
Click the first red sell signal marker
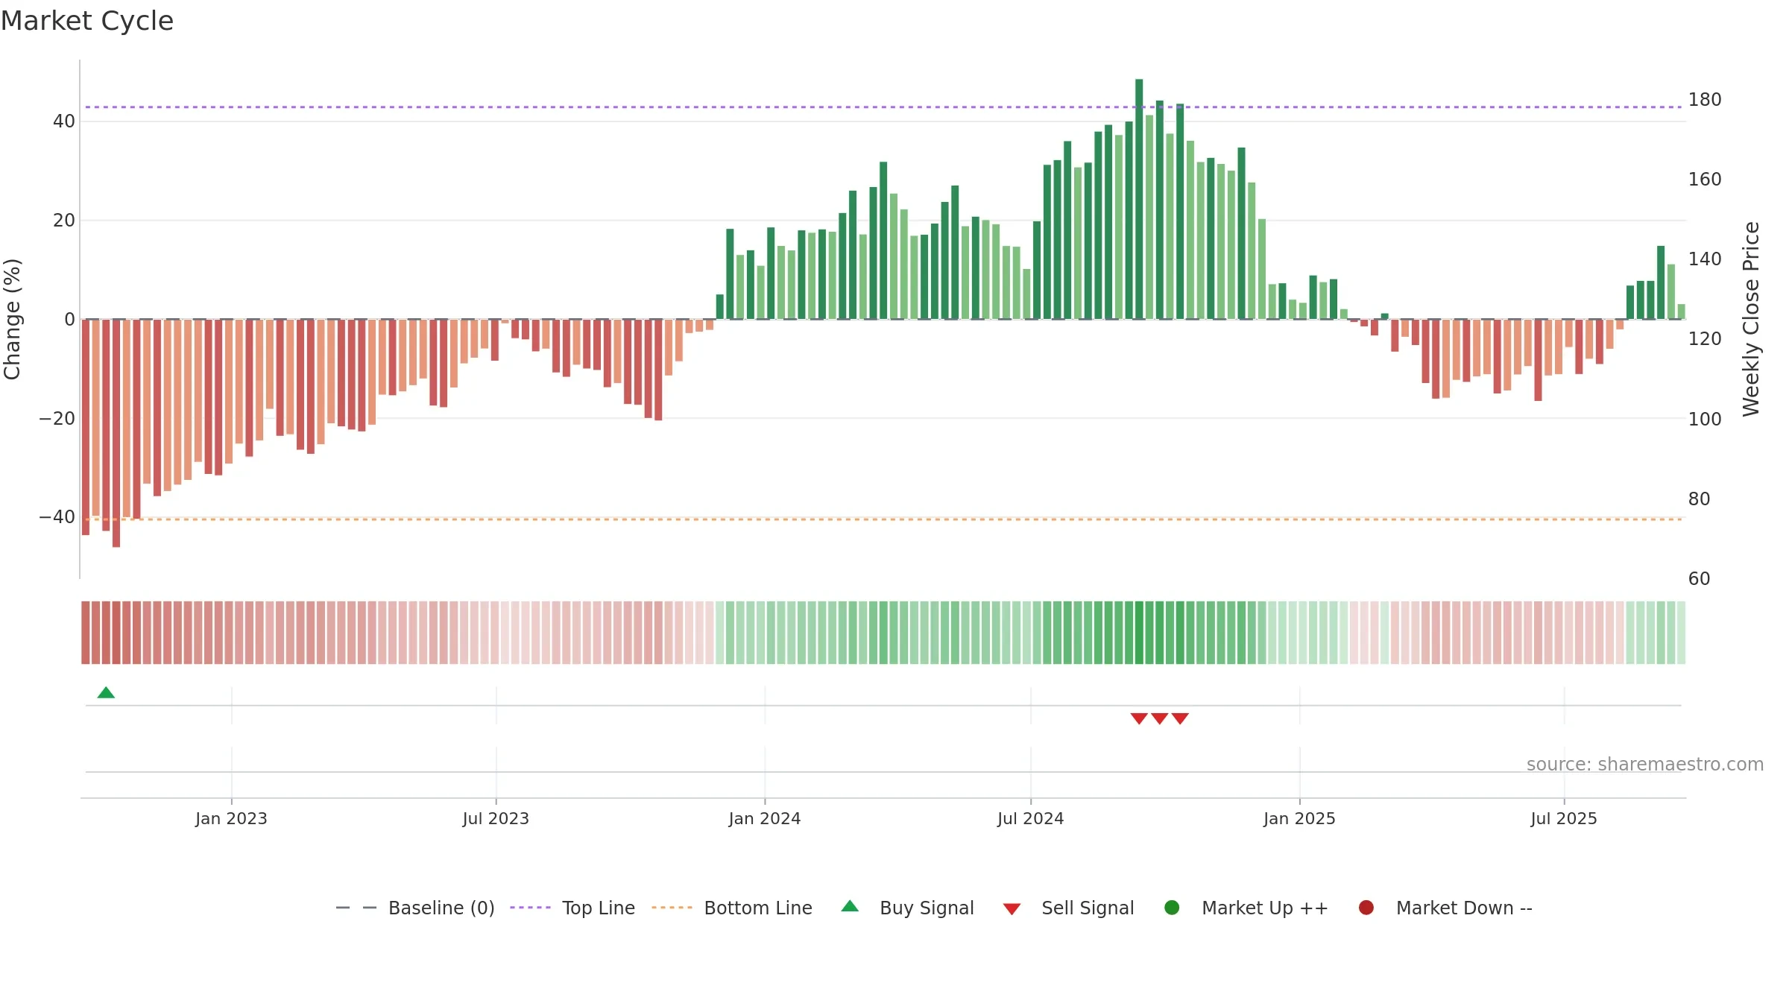(x=1139, y=718)
